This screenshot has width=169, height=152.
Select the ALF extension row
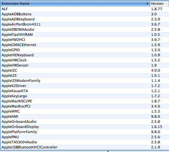85,9
